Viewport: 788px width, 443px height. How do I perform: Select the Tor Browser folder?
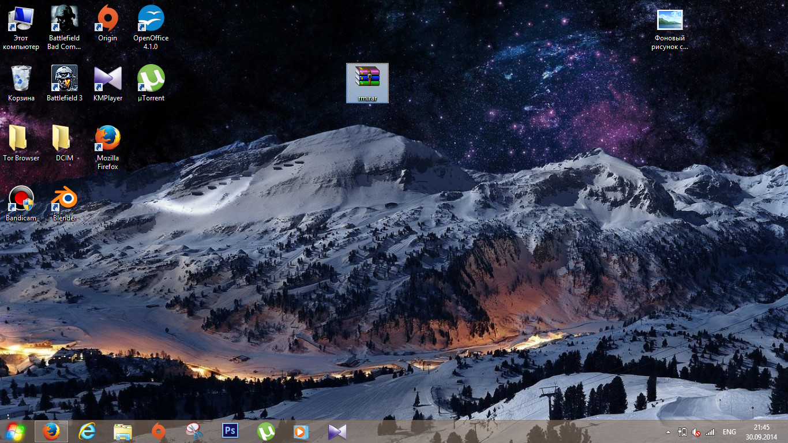pos(21,144)
